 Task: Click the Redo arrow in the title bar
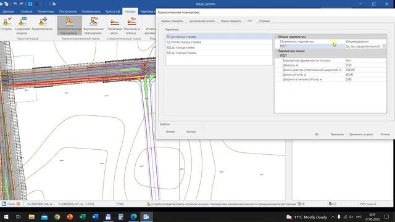pos(22,4)
